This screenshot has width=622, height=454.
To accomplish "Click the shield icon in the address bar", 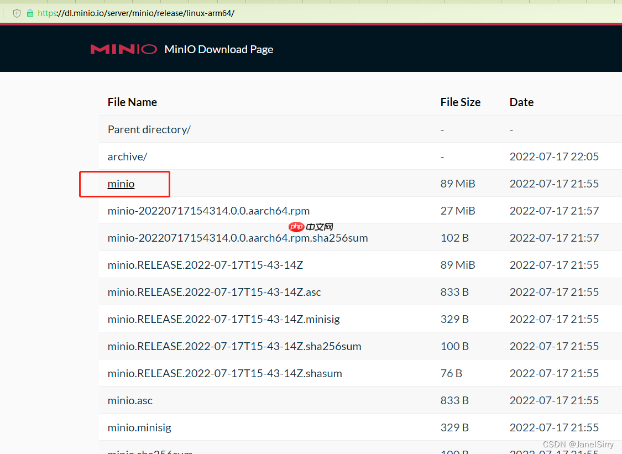I will [x=17, y=13].
